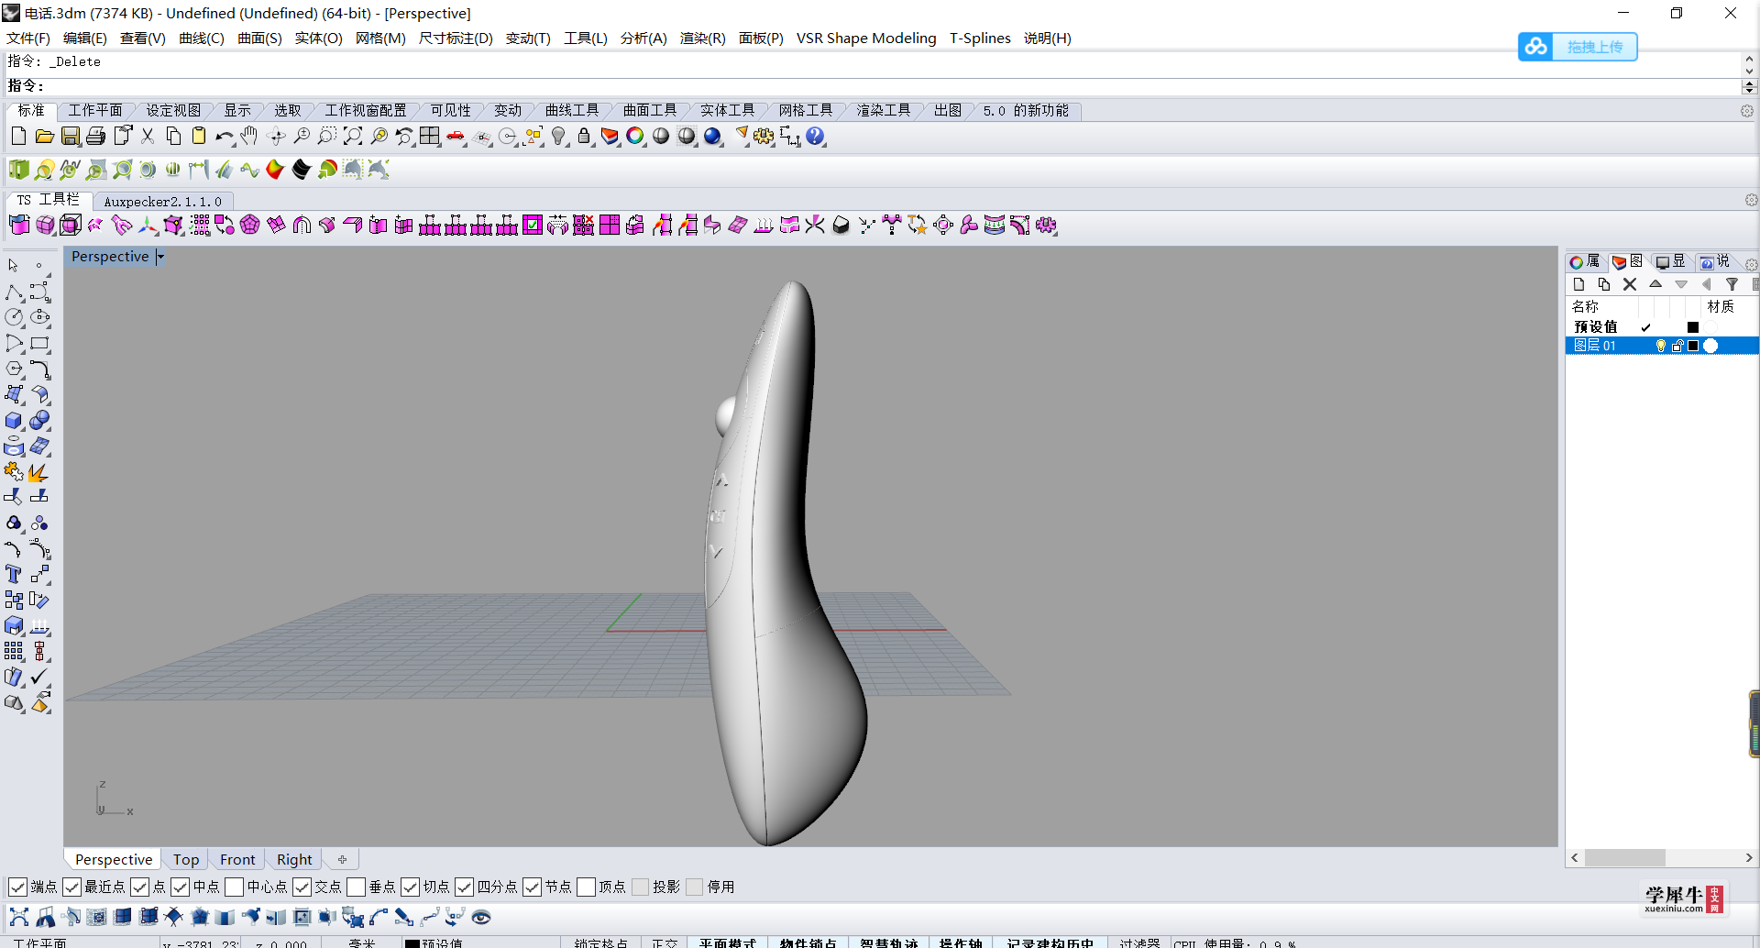Click the light bulb Hide objects icon
The width and height of the screenshot is (1760, 948).
click(x=558, y=137)
